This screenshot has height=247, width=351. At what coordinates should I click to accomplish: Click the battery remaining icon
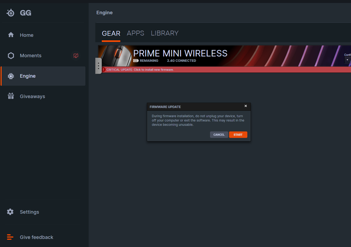click(x=136, y=61)
